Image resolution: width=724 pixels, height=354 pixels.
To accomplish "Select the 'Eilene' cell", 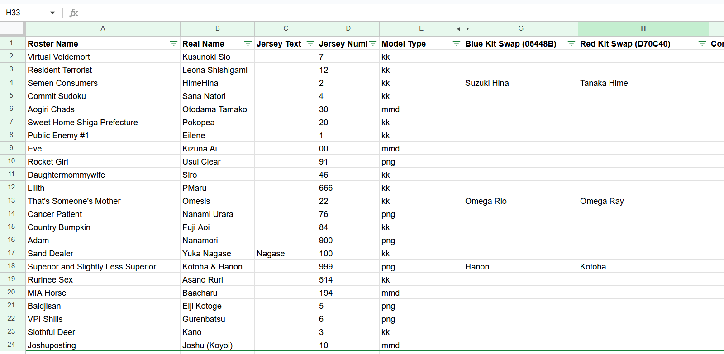I will (x=218, y=135).
